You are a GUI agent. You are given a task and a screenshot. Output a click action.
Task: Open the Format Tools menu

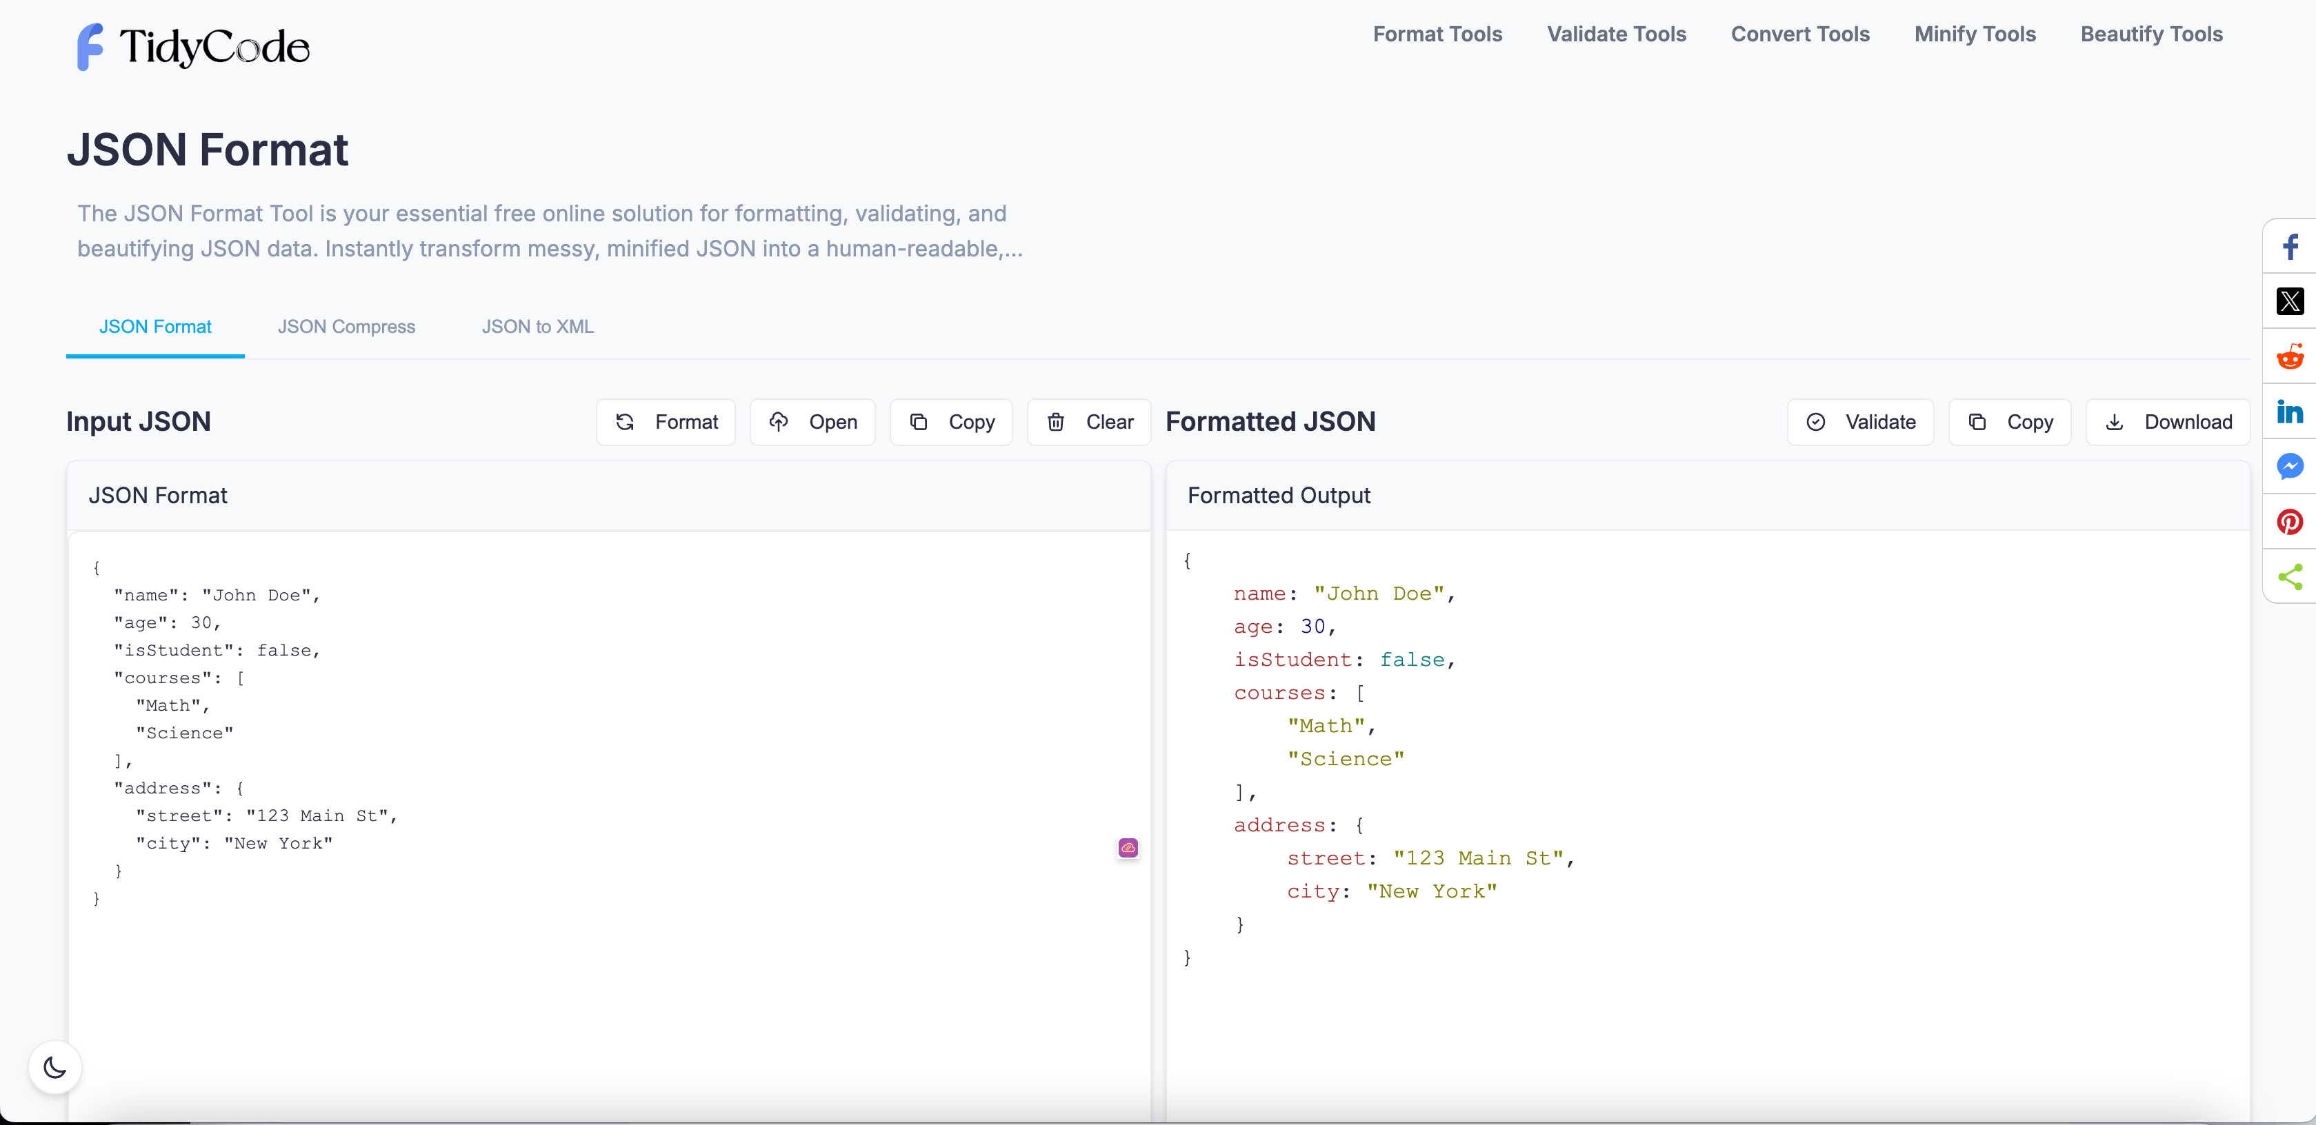click(1437, 34)
